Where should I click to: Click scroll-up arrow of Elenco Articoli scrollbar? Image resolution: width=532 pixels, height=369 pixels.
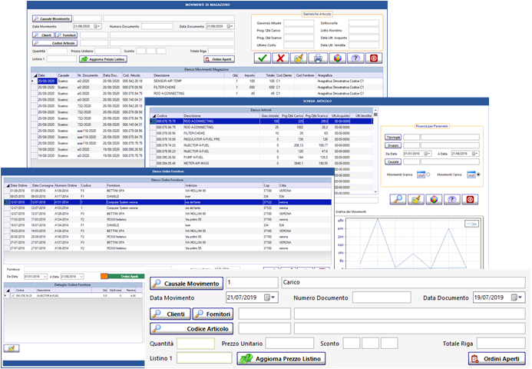click(x=375, y=111)
